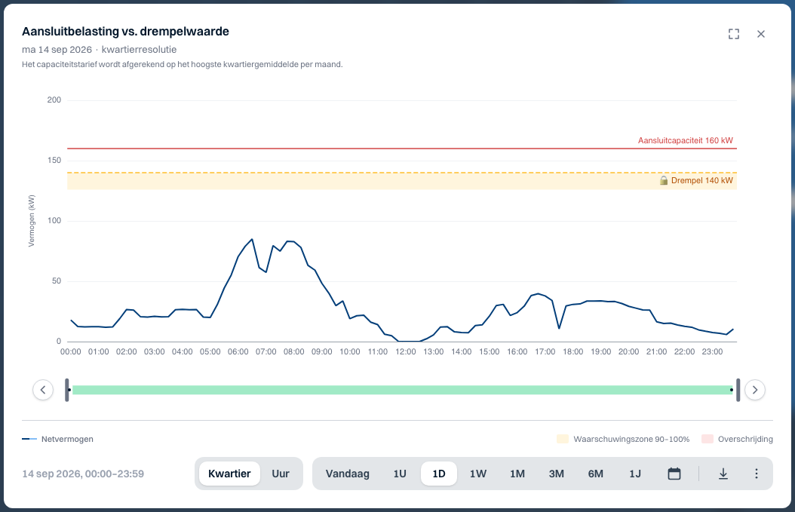This screenshot has height=512, width=795.
Task: Go to previous day arrow
Action: click(43, 390)
